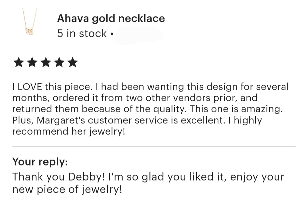This screenshot has width=308, height=209.
Task: Click "new piece of jewelry!" in the reply
Action: coord(67,189)
